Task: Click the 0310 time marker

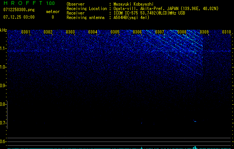Action: [x=227, y=32]
